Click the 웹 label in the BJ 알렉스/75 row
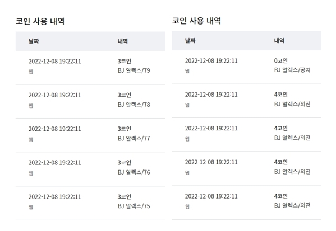The width and height of the screenshot is (336, 231). (31, 207)
